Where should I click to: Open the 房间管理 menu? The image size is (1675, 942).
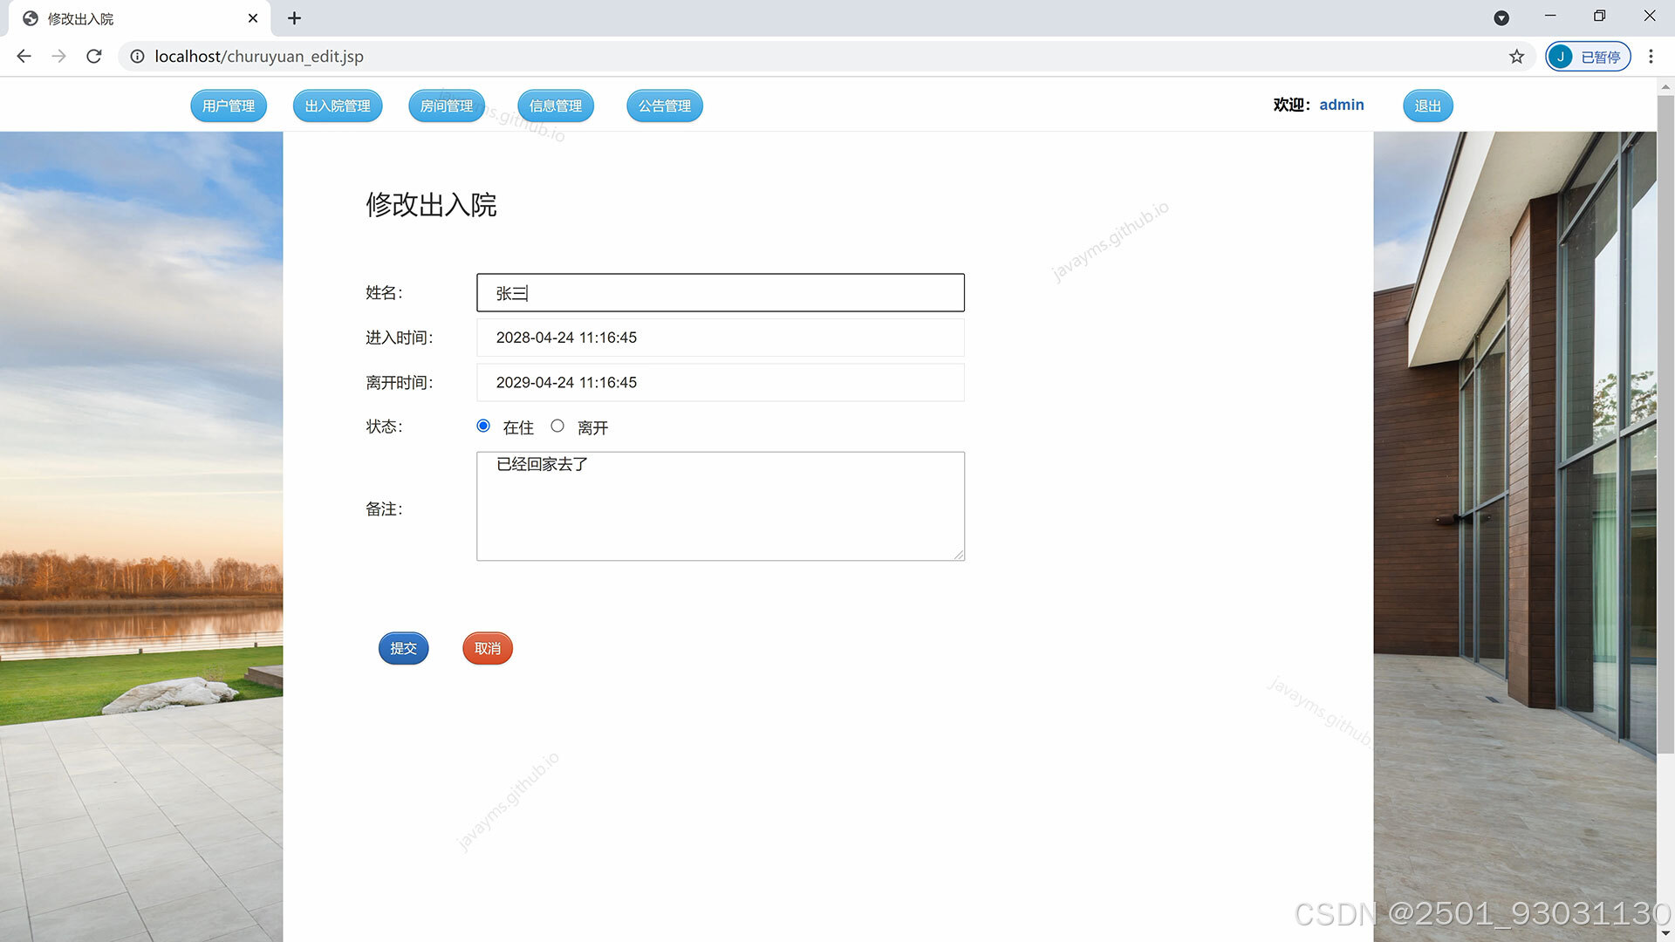447,106
